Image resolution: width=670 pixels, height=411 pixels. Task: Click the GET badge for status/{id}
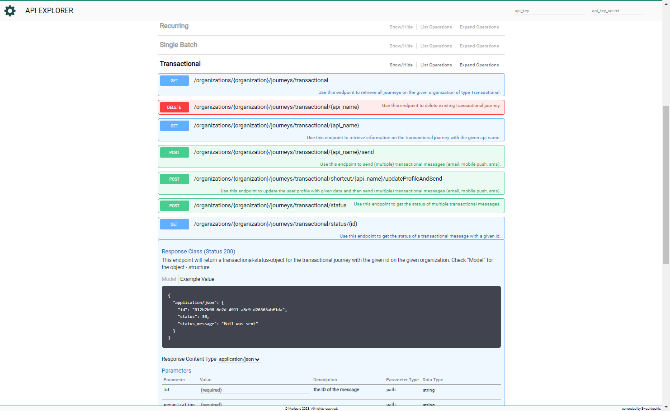click(x=174, y=224)
